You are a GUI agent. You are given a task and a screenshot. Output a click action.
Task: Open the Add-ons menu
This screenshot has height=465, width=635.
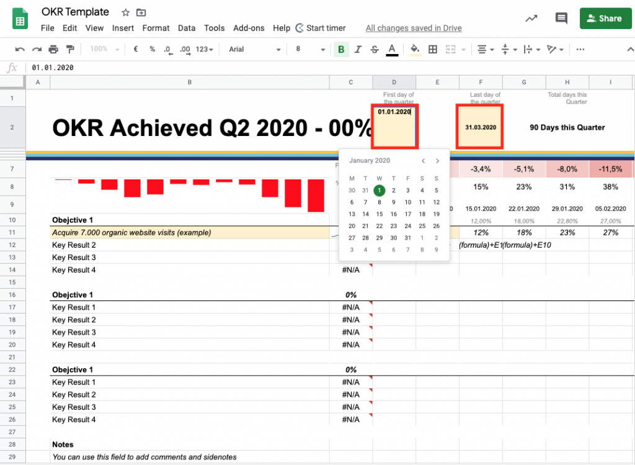point(249,28)
